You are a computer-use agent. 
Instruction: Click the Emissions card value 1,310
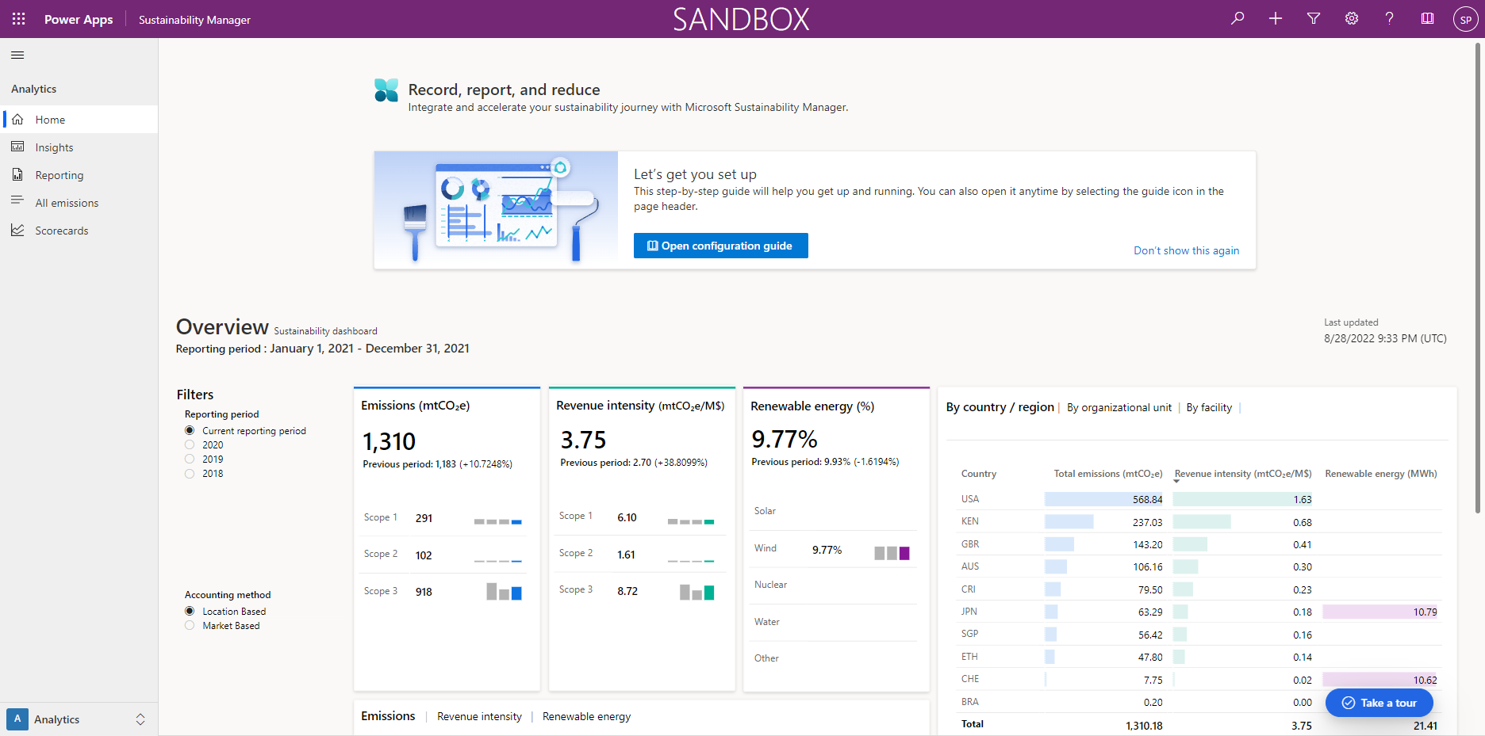(x=389, y=441)
